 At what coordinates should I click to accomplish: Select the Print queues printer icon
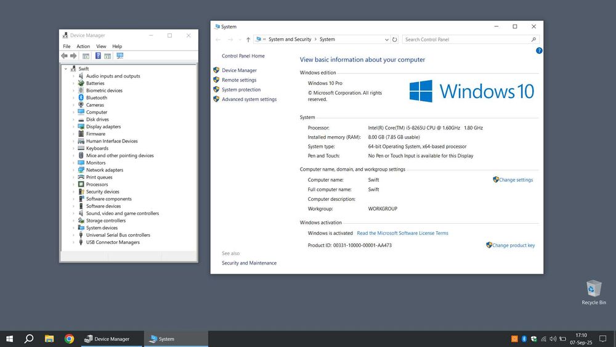[x=81, y=178]
